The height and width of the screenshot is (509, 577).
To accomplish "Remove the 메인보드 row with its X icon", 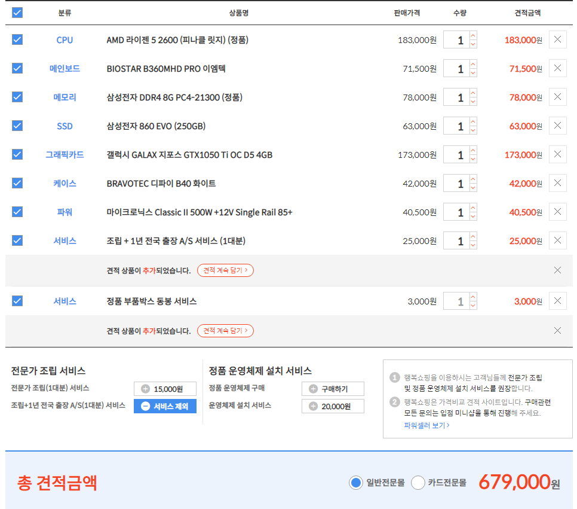I will pyautogui.click(x=557, y=68).
